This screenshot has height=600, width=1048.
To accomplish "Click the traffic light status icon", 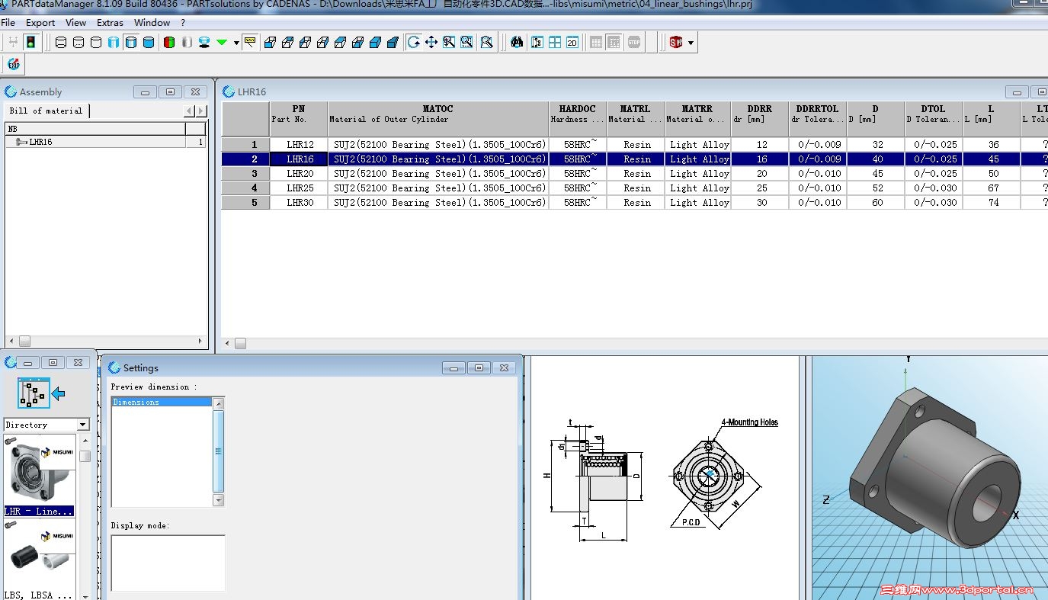I will (x=30, y=43).
